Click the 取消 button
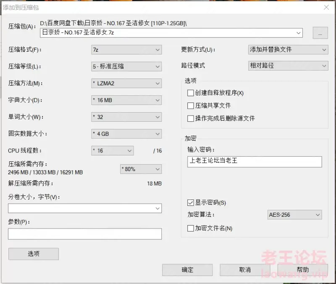336x284 pixels. coord(245,270)
